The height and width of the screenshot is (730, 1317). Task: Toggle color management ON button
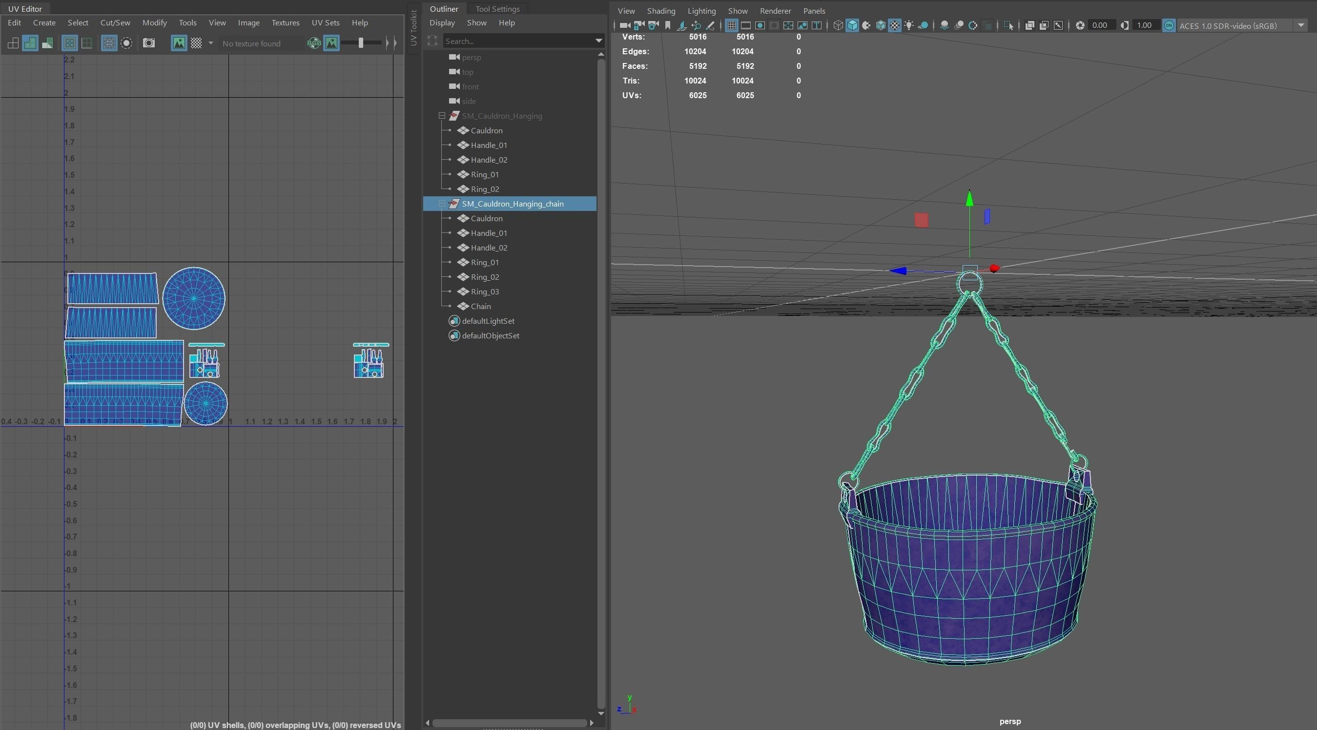[x=1169, y=25]
